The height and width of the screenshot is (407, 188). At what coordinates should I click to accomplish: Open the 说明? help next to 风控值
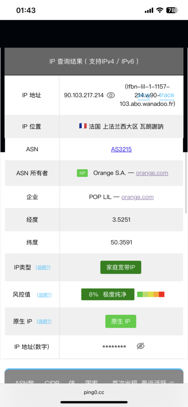(x=44, y=295)
